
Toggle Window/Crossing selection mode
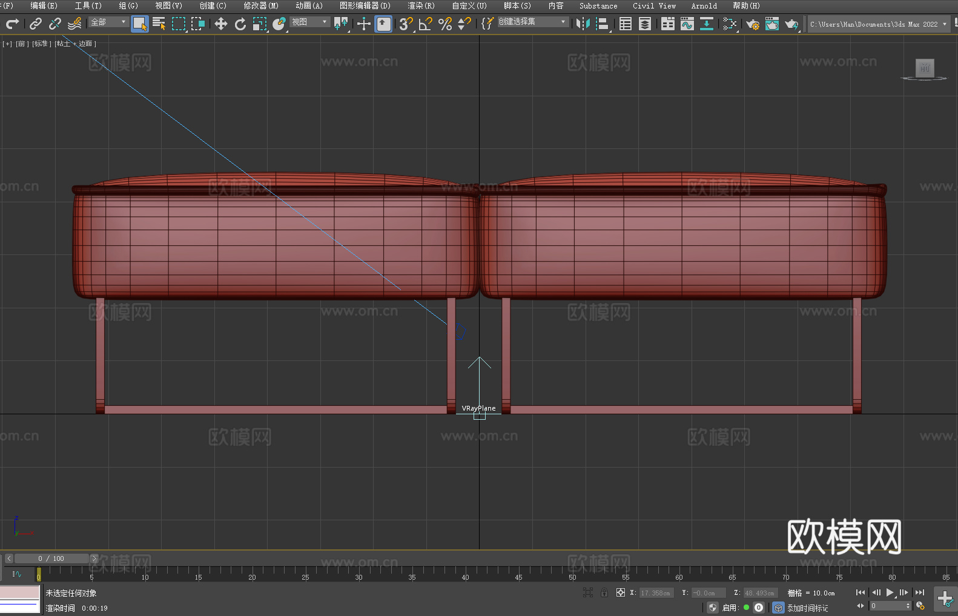[x=198, y=24]
